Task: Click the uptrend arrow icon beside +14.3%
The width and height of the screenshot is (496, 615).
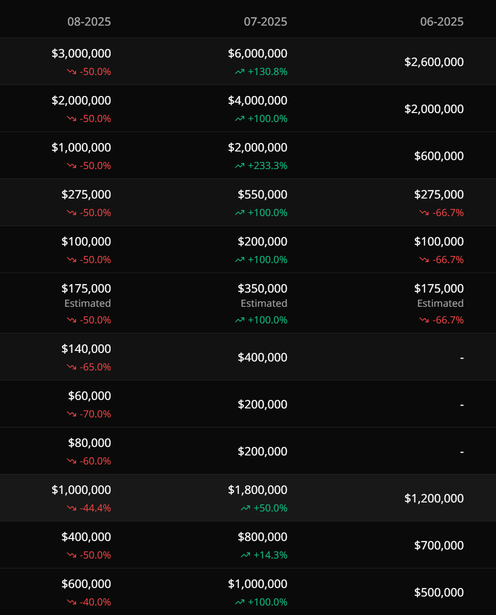Action: coord(245,555)
